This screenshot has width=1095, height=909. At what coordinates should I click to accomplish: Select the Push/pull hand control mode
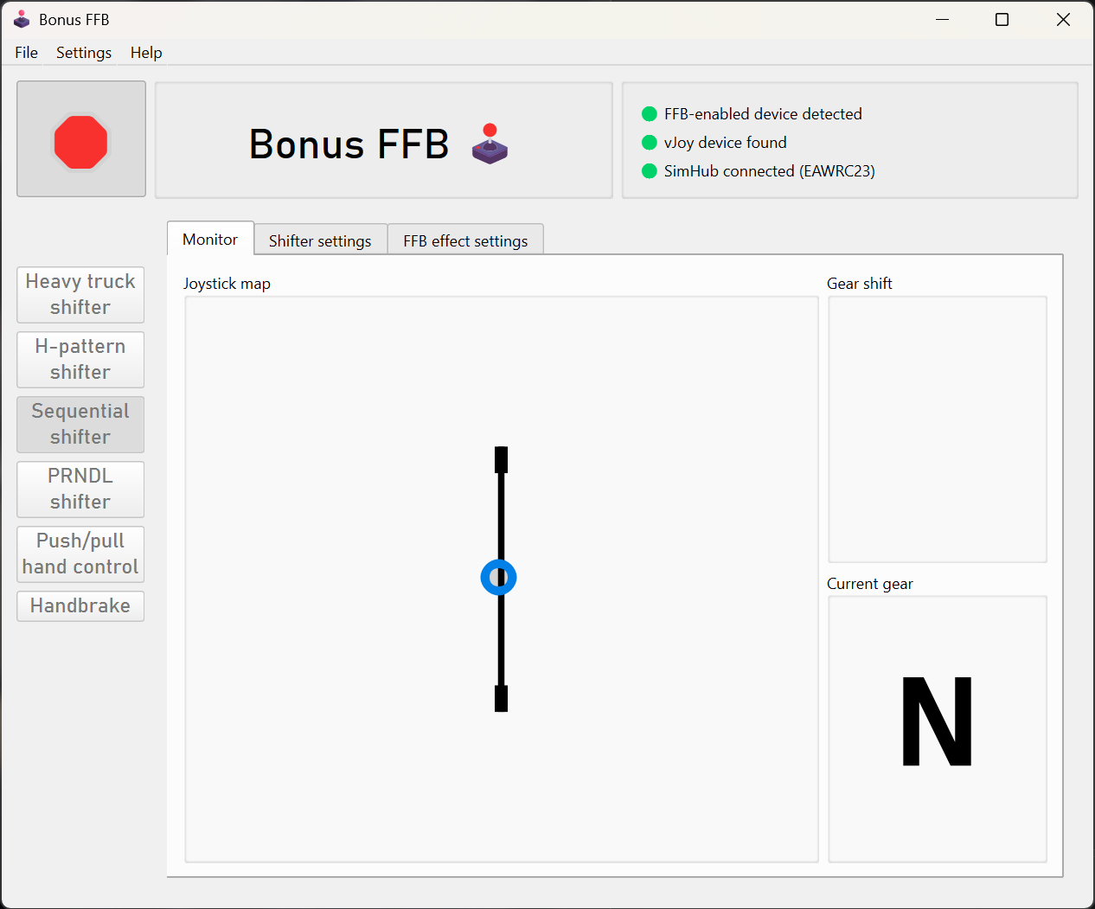(80, 554)
